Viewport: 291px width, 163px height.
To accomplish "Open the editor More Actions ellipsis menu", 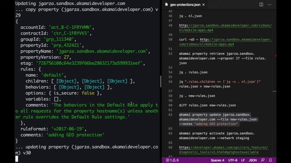I will pos(270,5).
